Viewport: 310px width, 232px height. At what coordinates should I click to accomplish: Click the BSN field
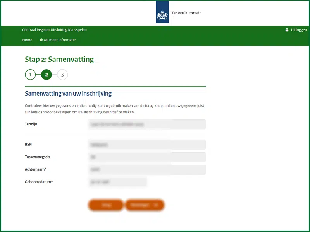click(x=147, y=145)
